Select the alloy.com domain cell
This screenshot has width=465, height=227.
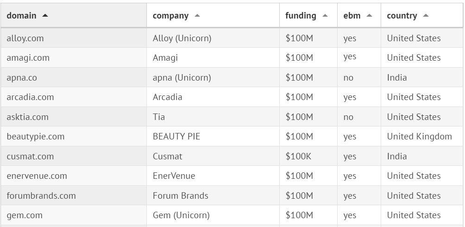[25, 38]
